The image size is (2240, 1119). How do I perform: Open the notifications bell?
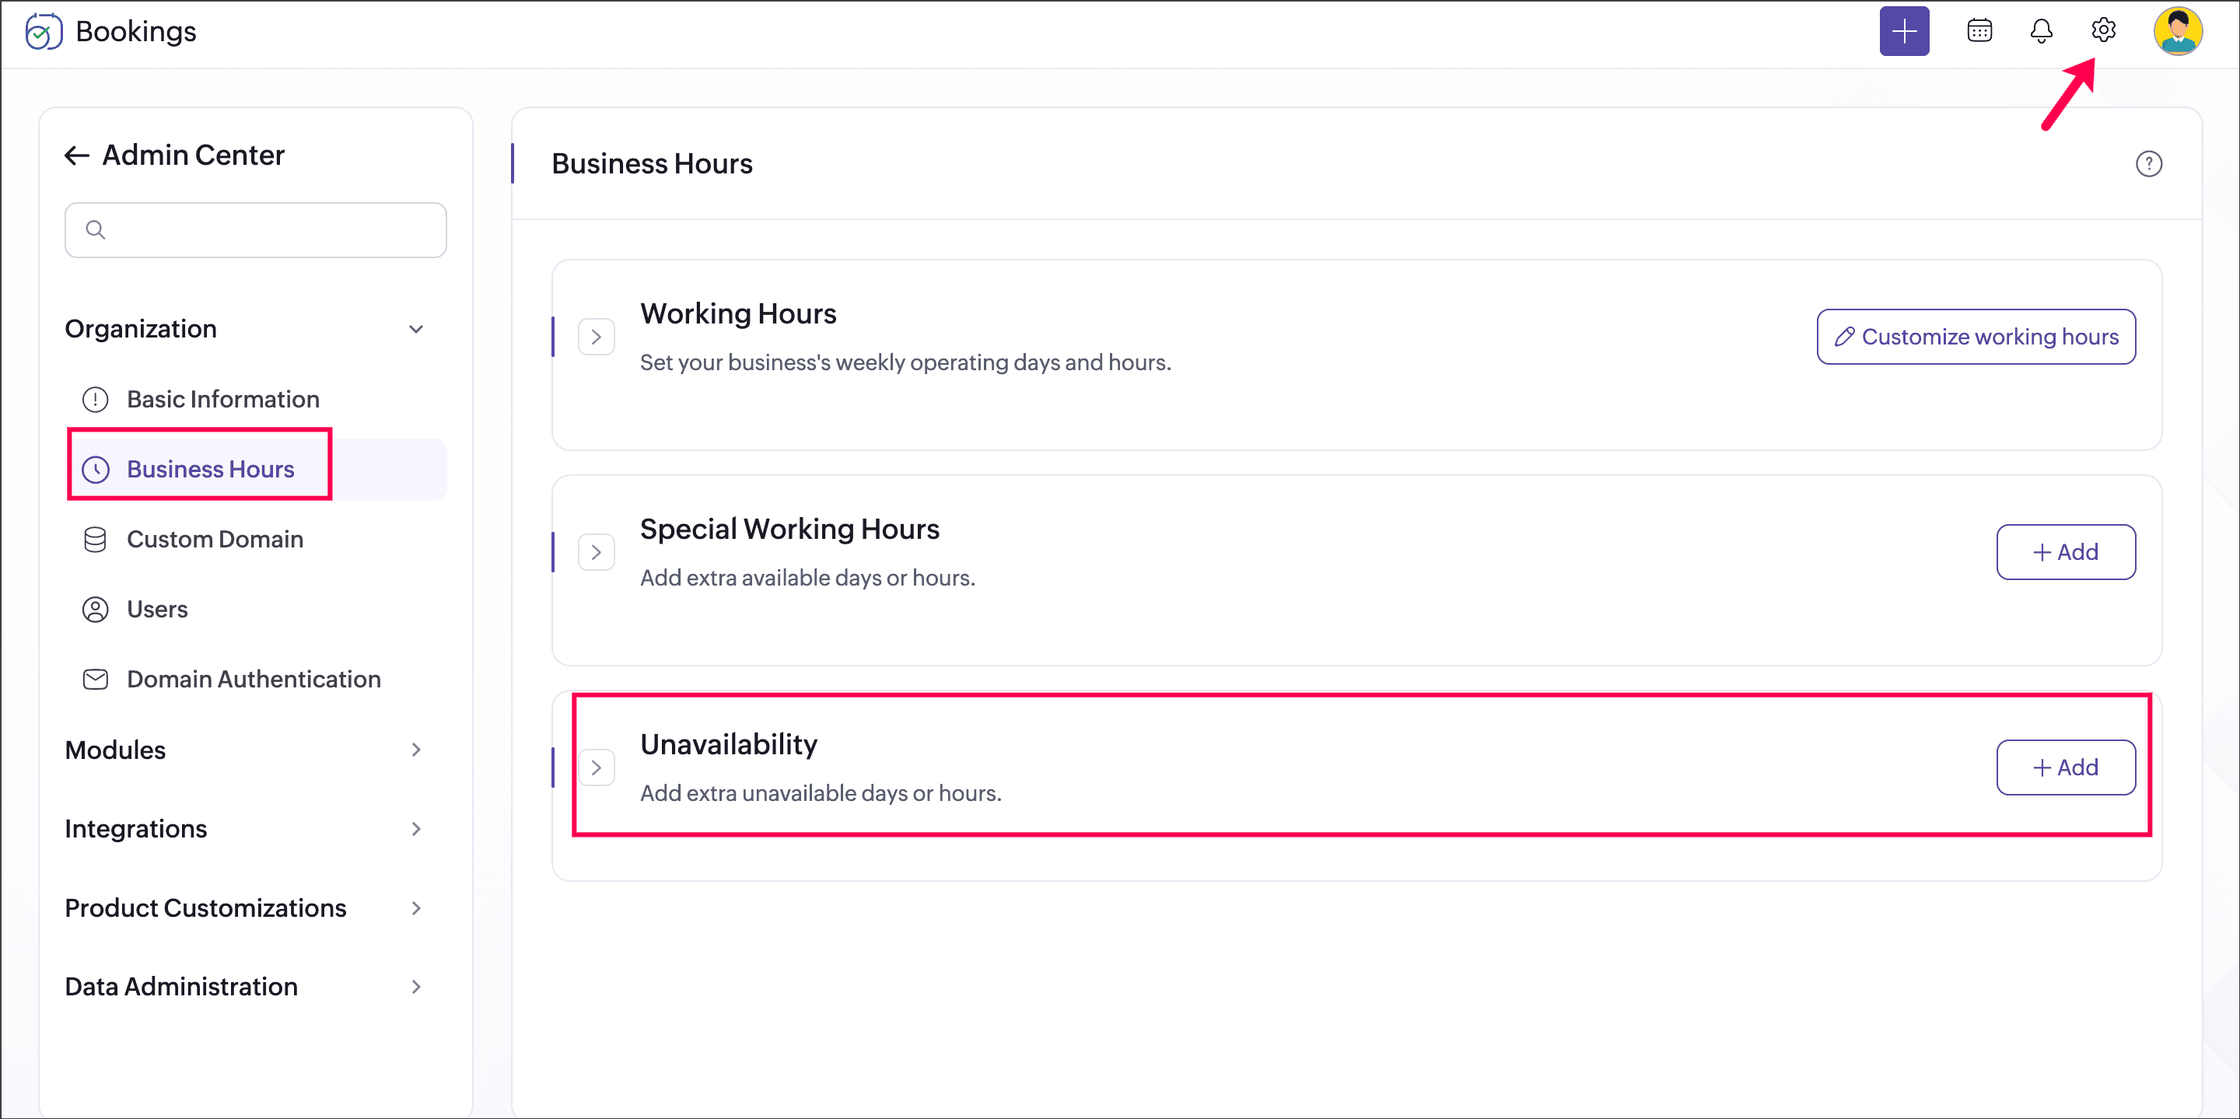click(2041, 31)
